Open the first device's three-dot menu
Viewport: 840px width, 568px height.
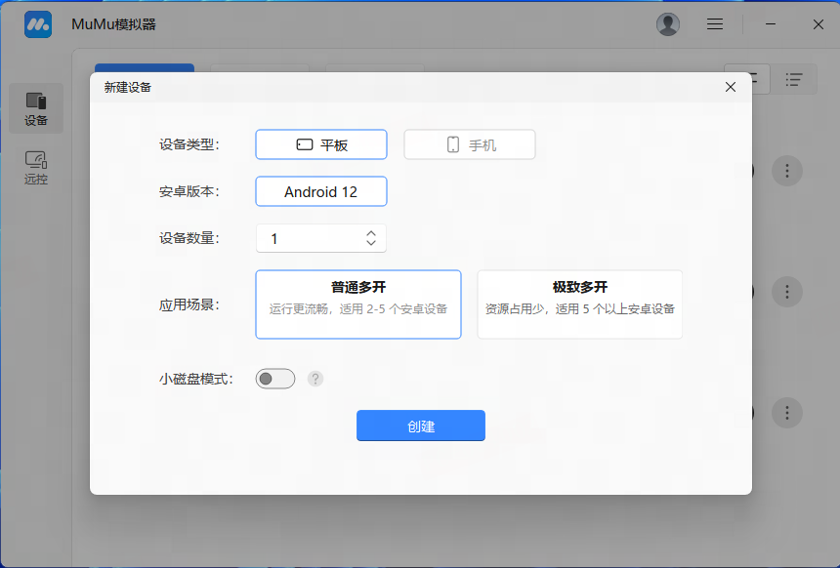coord(787,171)
